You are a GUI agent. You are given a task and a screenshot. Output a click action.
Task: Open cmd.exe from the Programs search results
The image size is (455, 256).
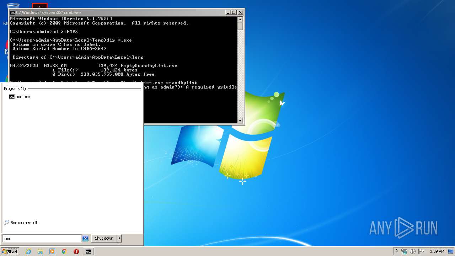coord(20,97)
